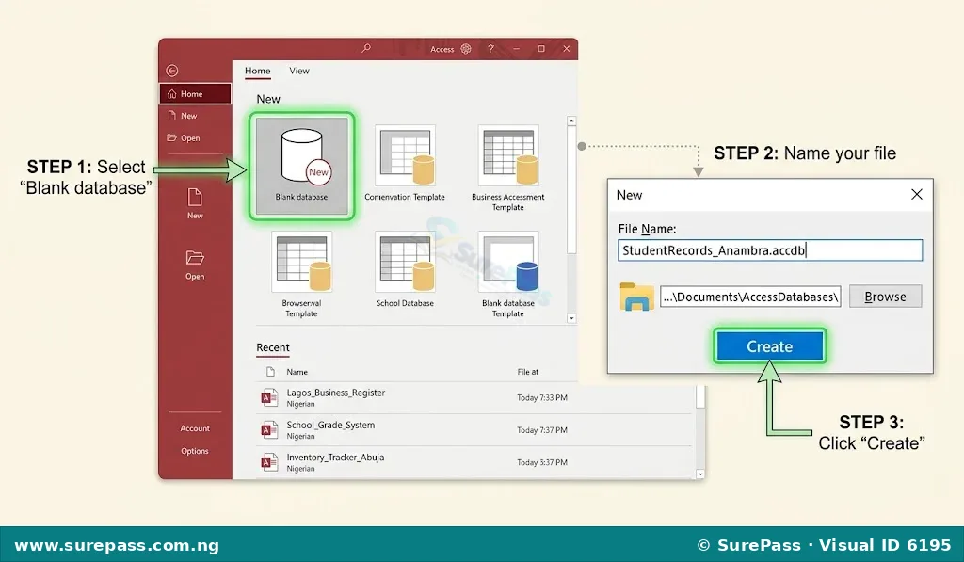
Task: Maximize the Access window
Action: (x=541, y=49)
